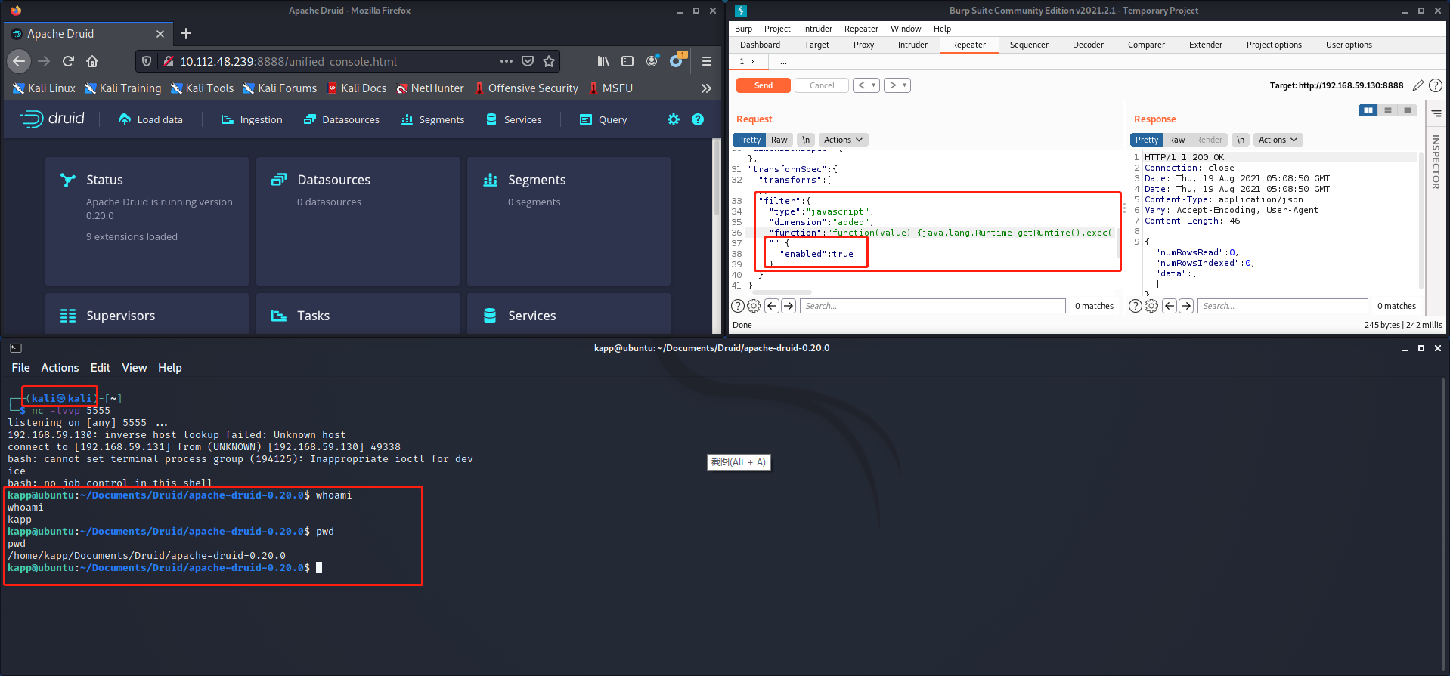The height and width of the screenshot is (676, 1450).
Task: Switch the Response view to Raw
Action: (1176, 140)
